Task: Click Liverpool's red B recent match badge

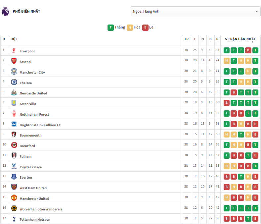Action: [x=248, y=51]
